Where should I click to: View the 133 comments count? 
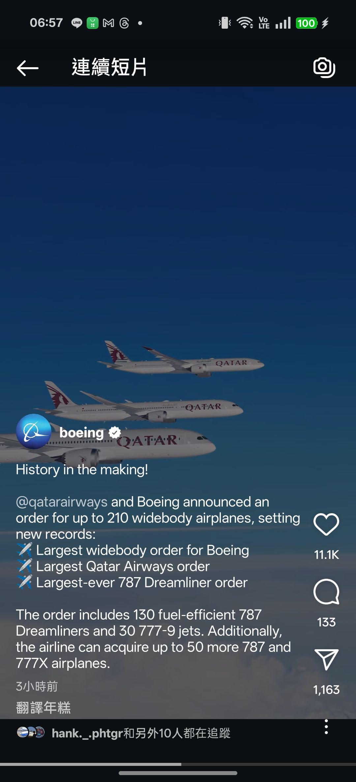point(326,622)
